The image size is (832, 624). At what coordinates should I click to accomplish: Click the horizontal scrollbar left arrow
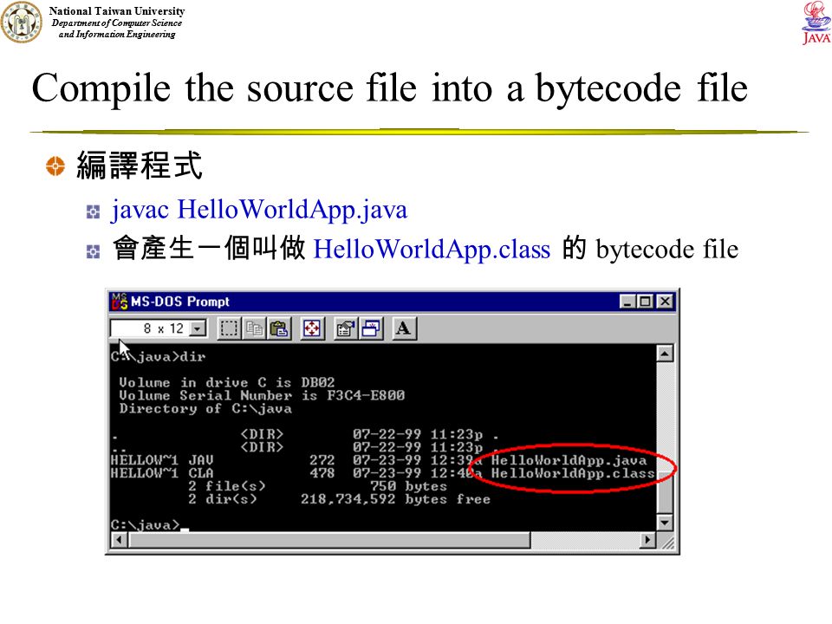point(119,540)
